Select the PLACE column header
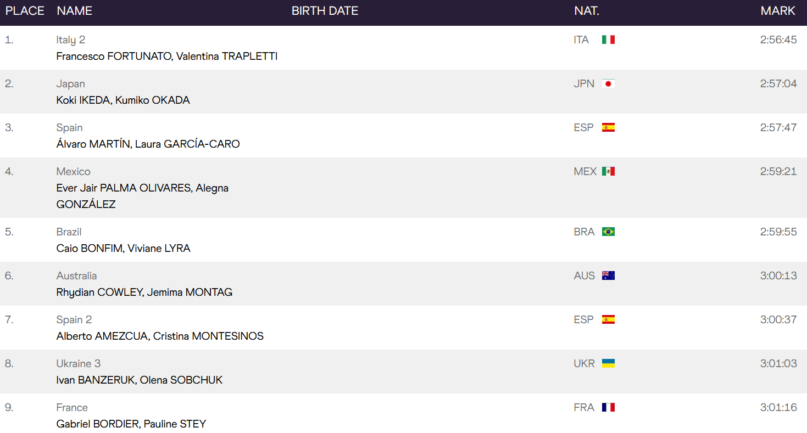Image resolution: width=807 pixels, height=433 pixels. pos(25,11)
